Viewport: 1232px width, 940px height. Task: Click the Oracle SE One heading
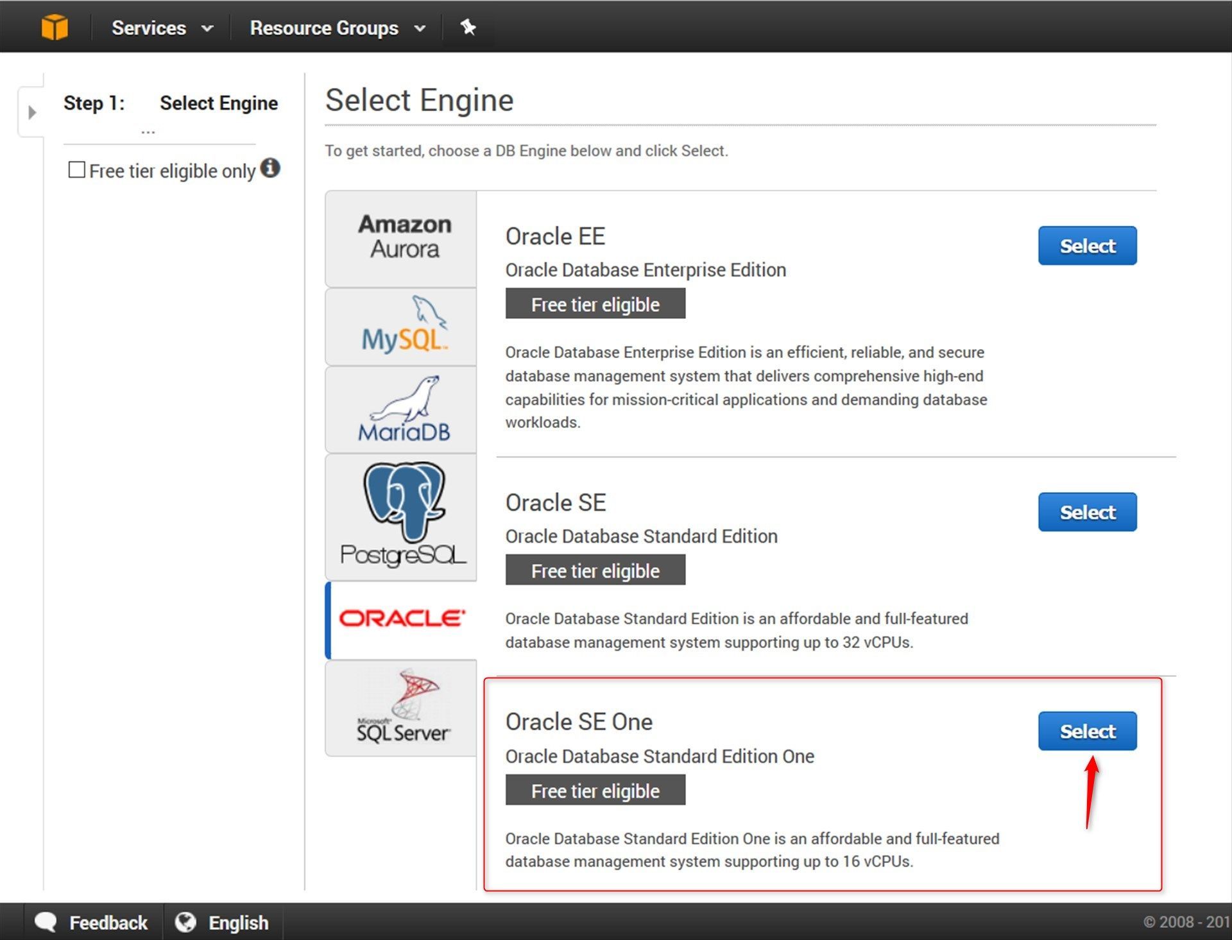579,722
